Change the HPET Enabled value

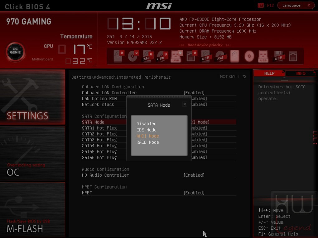click(194, 193)
